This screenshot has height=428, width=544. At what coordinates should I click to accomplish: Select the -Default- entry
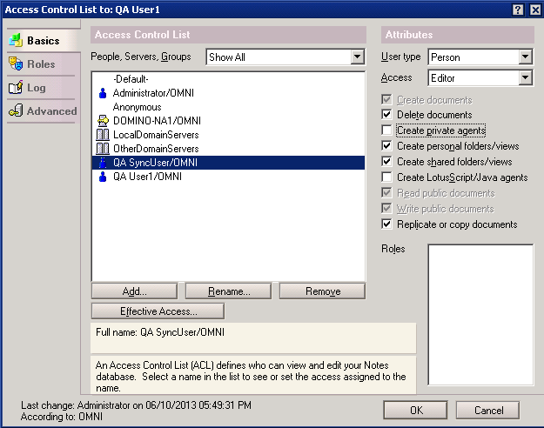pyautogui.click(x=131, y=79)
